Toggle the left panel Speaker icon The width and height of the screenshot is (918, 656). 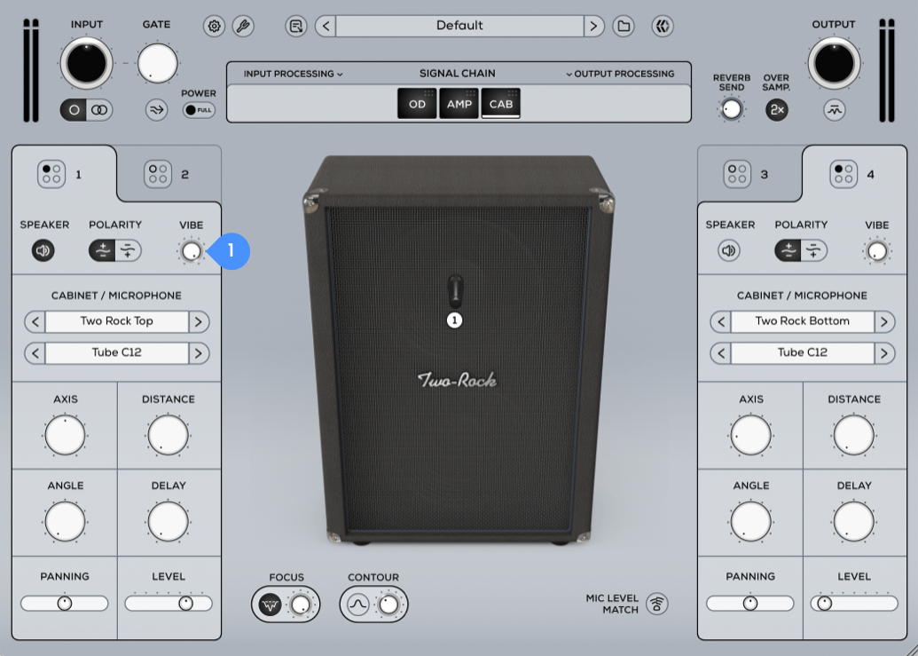(43, 250)
